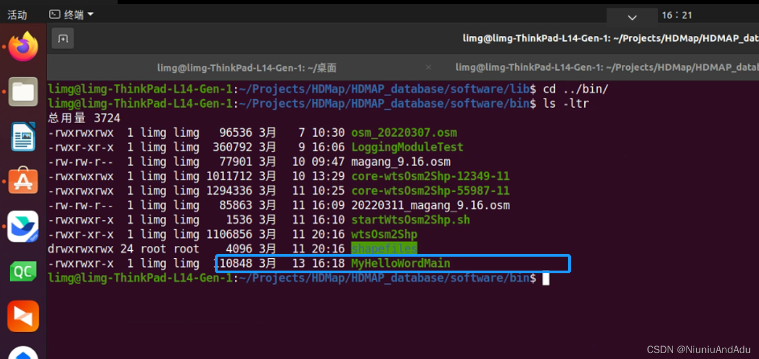Click the MyHelloWordMain file name
Viewport: 759px width, 359px height.
point(400,263)
